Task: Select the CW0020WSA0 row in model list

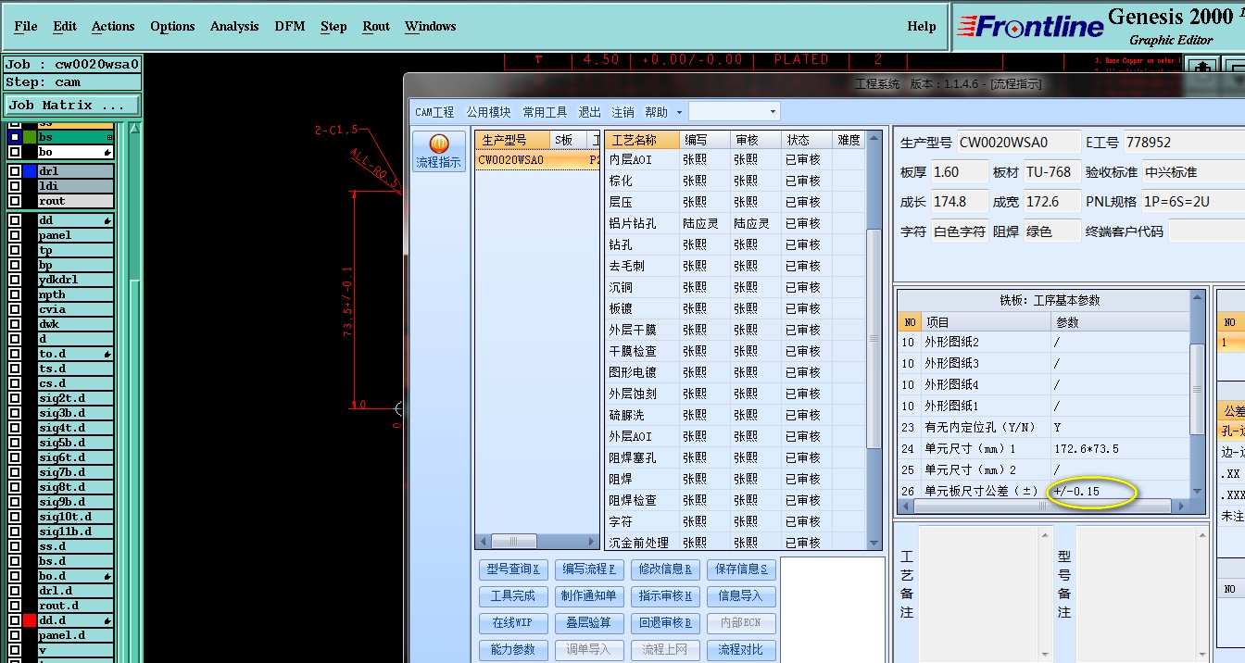Action: point(537,159)
